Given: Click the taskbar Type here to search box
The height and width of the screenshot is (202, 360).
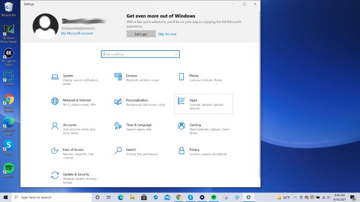Looking at the screenshot, I should pyautogui.click(x=52, y=197).
